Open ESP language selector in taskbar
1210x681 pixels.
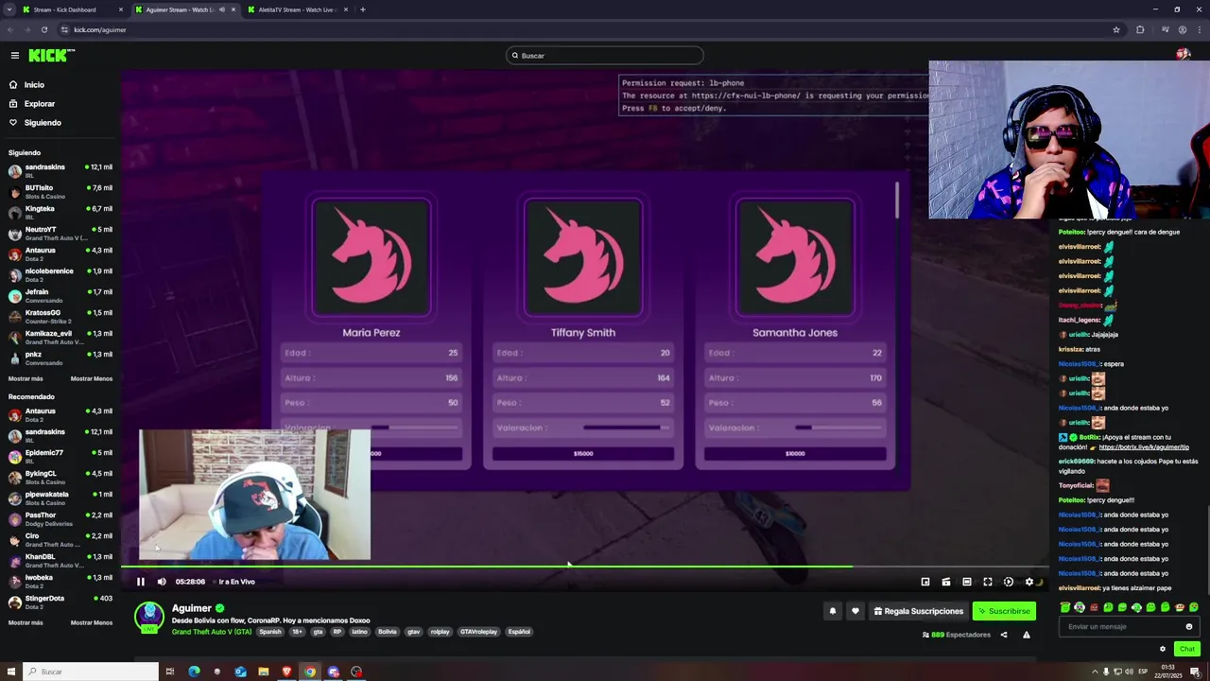(x=1143, y=672)
